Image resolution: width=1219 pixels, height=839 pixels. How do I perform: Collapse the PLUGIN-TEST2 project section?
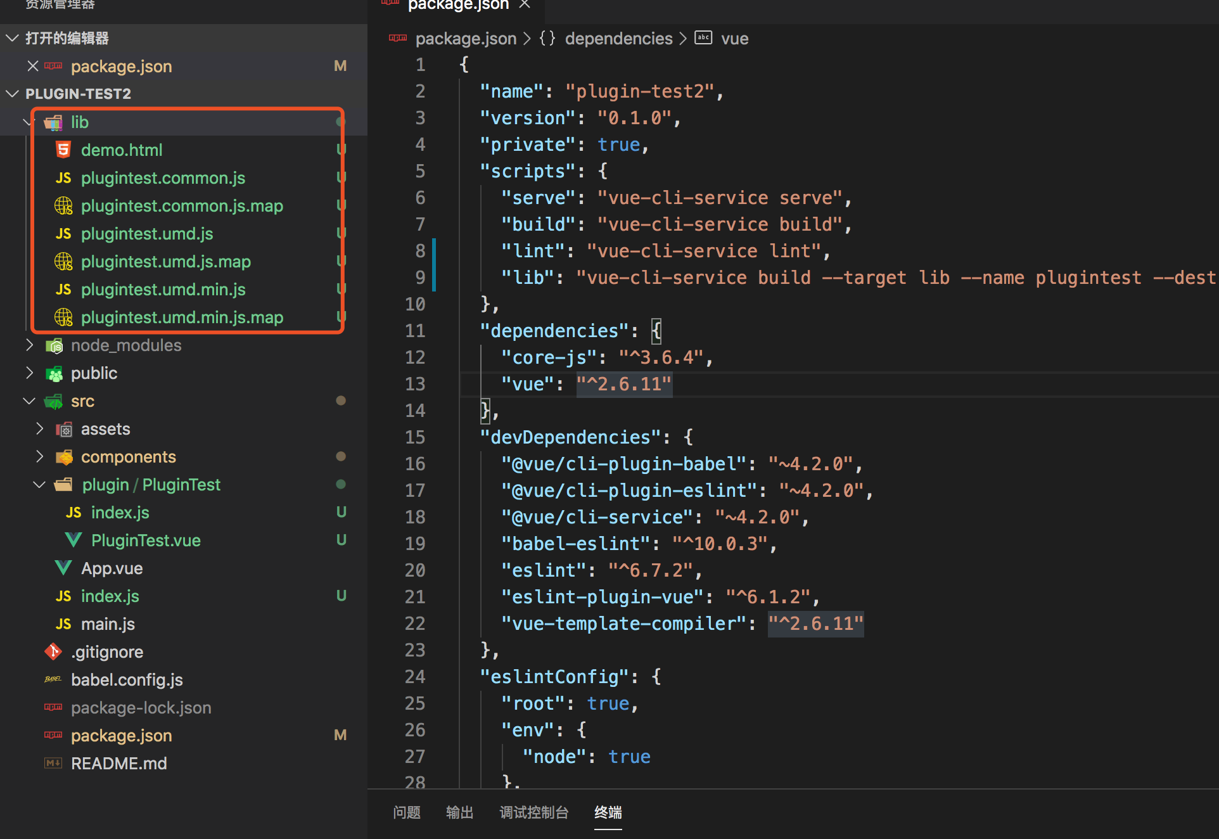12,94
